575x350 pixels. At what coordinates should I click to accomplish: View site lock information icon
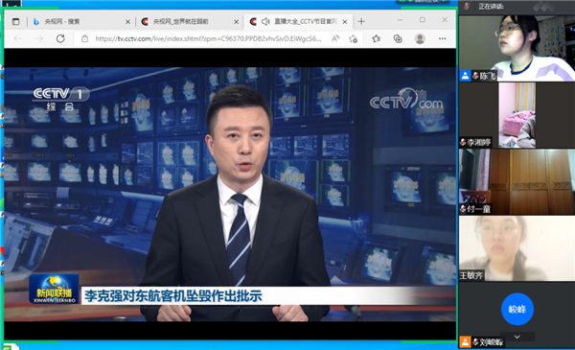[x=84, y=38]
